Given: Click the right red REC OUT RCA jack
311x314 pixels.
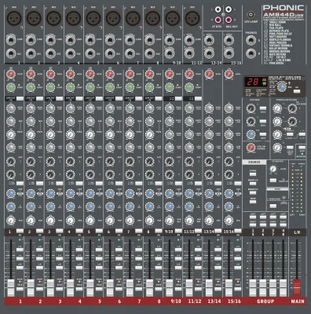Looking at the screenshot, I should [x=229, y=20].
